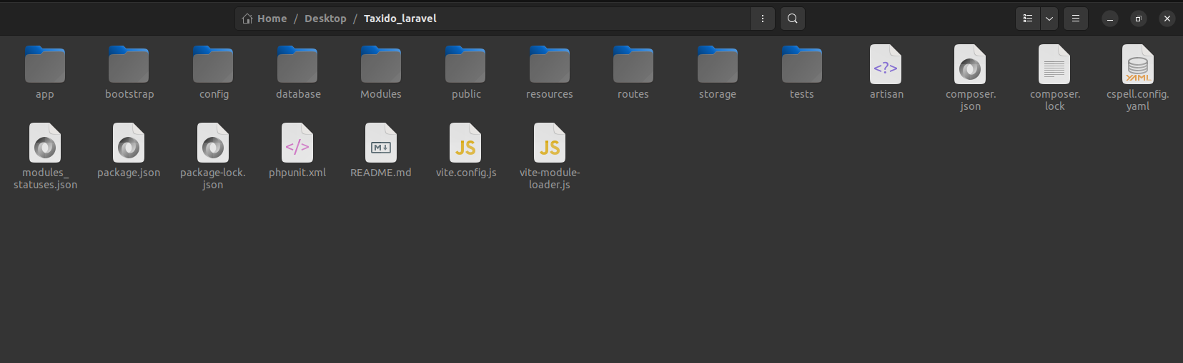Select the package-lock.json file
This screenshot has width=1183, height=363.
pyautogui.click(x=213, y=144)
